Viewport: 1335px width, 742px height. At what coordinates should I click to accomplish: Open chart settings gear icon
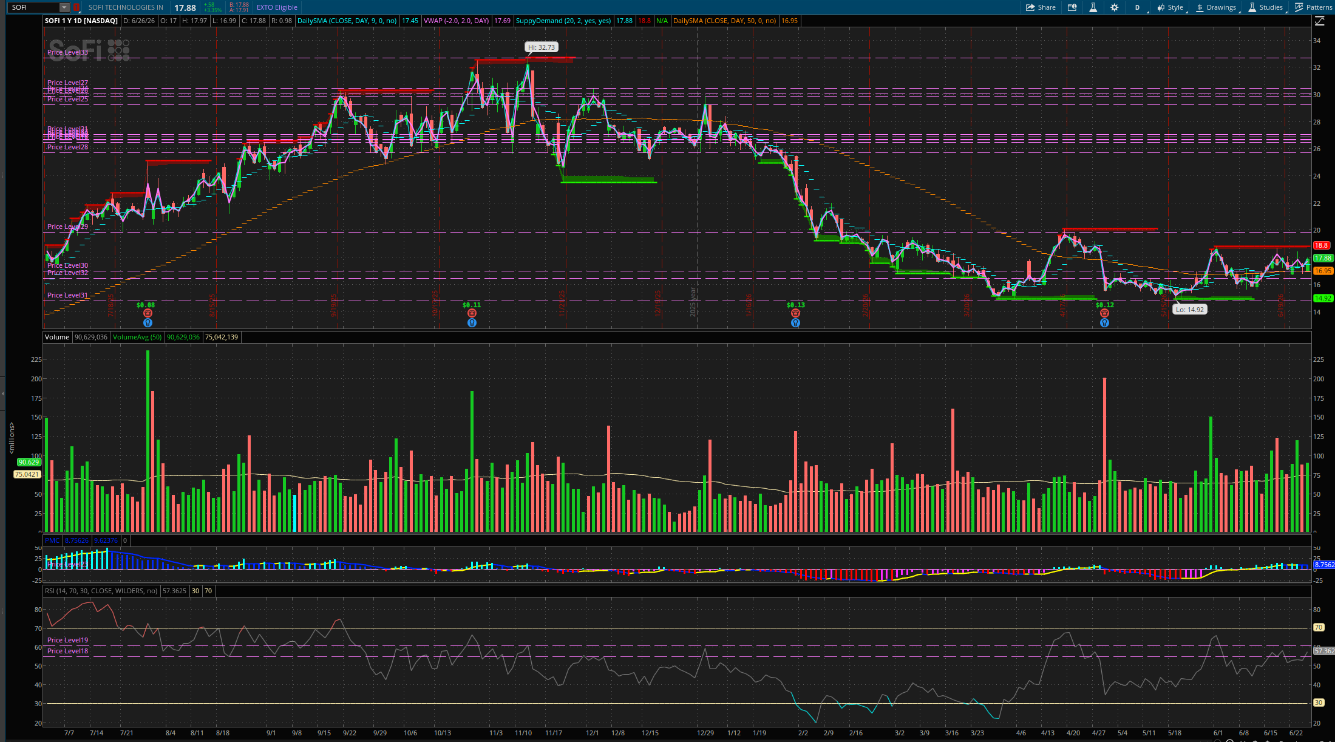1114,7
